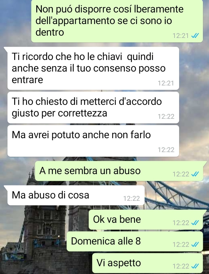Tap "Non può disporre così liberamente" green message
Screen dimensions: 209x274
click(117, 21)
